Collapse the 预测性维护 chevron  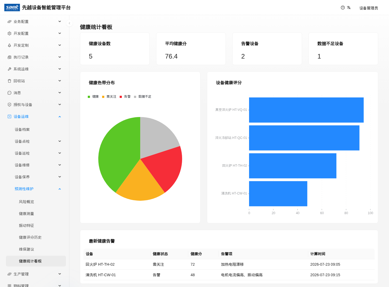(x=60, y=189)
